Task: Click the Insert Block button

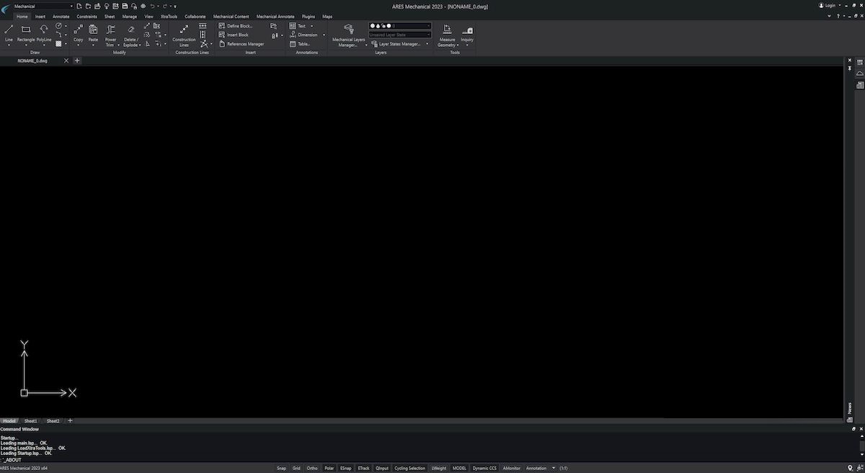Action: (x=233, y=35)
